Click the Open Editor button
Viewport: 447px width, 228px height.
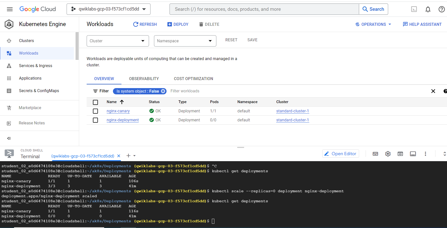click(341, 154)
